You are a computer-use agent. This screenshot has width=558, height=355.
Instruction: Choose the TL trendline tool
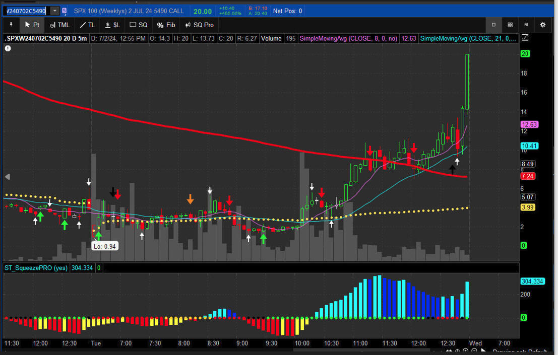coord(87,25)
